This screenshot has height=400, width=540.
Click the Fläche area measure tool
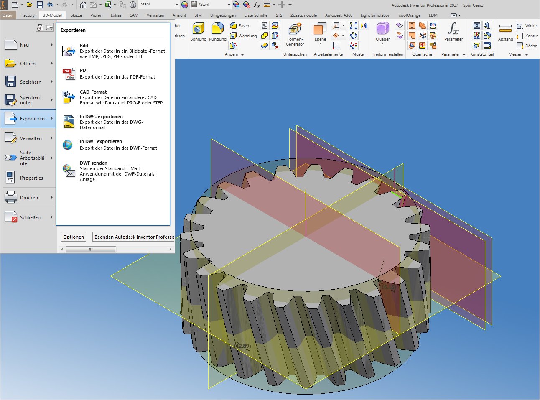pyautogui.click(x=527, y=46)
